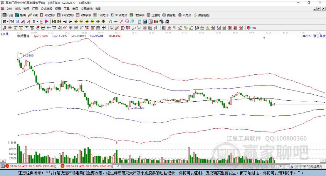
Task: Toggle the highlighted blue butterfly icon
Action: pos(12,22)
